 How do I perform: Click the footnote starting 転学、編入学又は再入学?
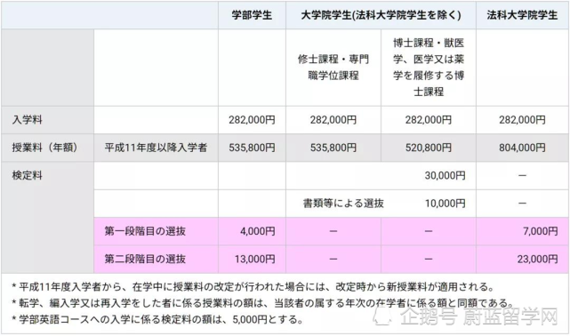(x=263, y=303)
